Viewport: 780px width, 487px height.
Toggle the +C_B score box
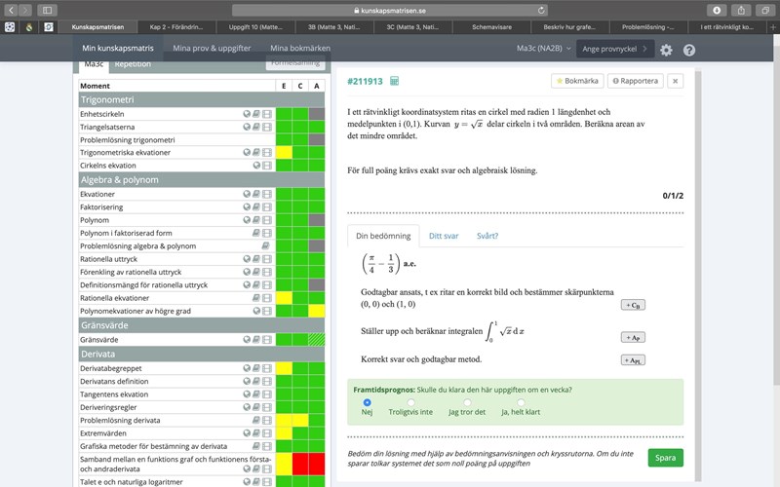(633, 305)
